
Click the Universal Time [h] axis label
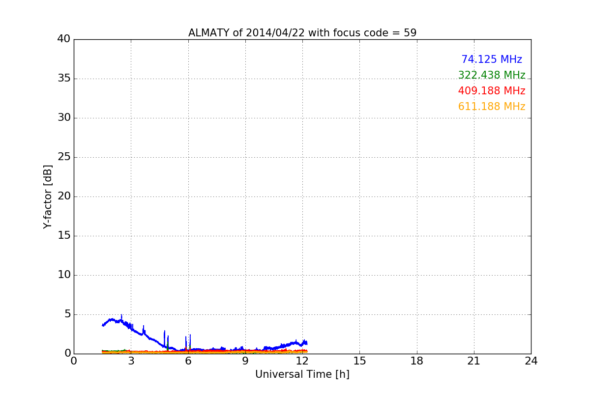(302, 374)
